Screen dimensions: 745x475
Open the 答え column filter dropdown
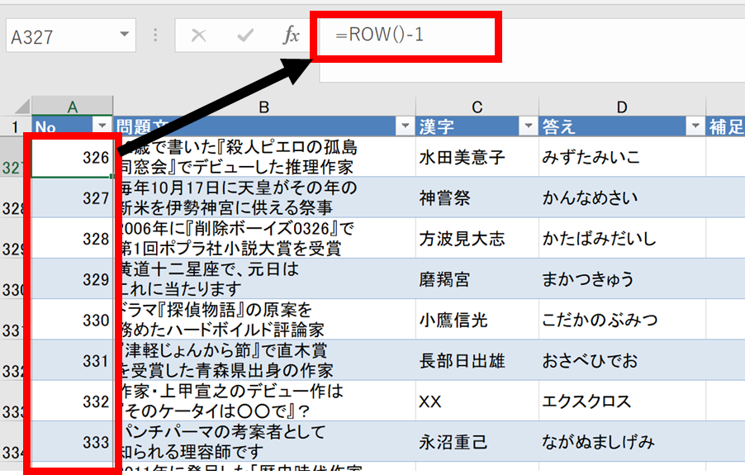695,126
